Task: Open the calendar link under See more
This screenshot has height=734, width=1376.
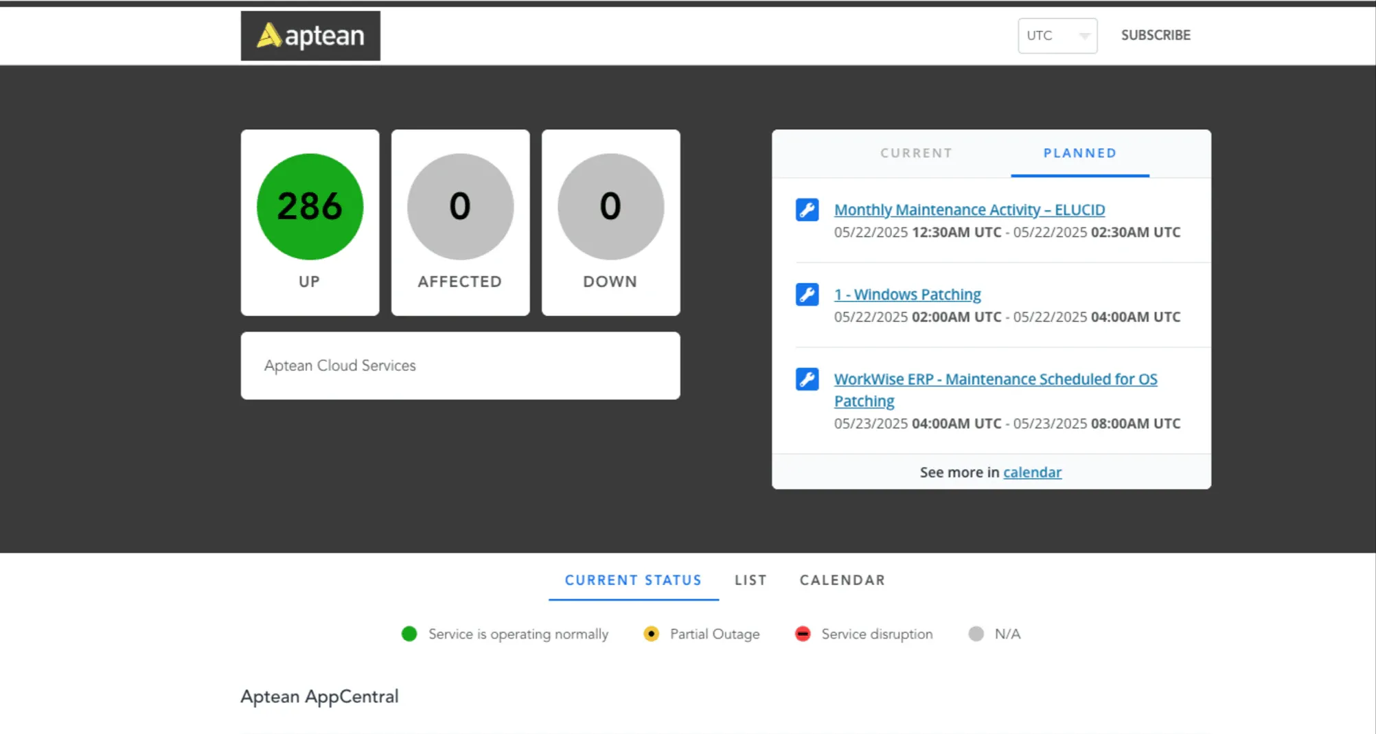Action: (x=1032, y=472)
